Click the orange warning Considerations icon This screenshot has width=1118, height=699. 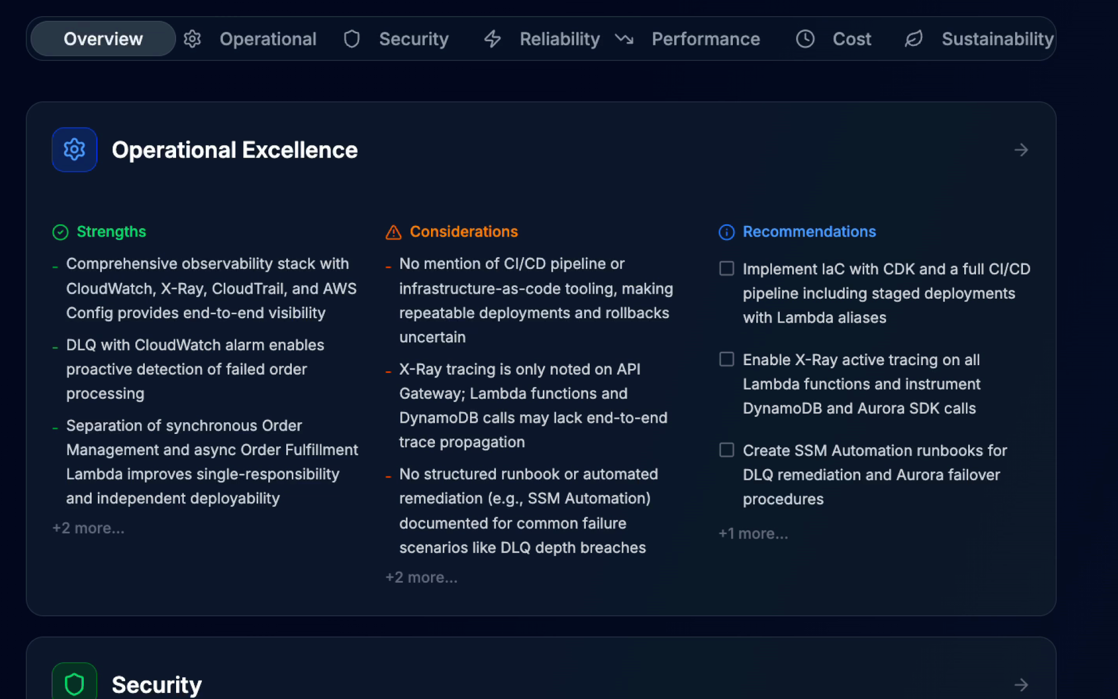point(394,232)
